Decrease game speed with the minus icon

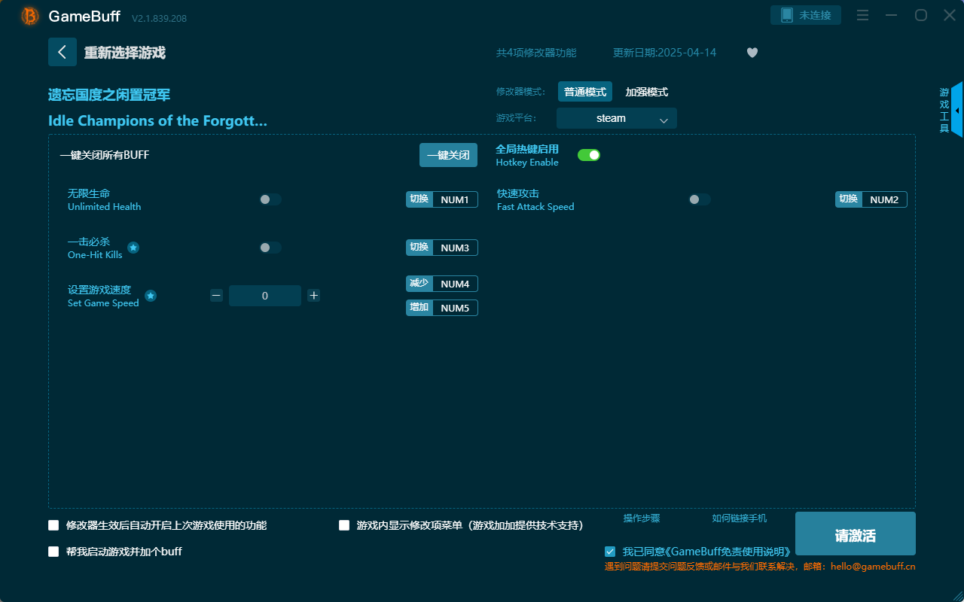216,295
